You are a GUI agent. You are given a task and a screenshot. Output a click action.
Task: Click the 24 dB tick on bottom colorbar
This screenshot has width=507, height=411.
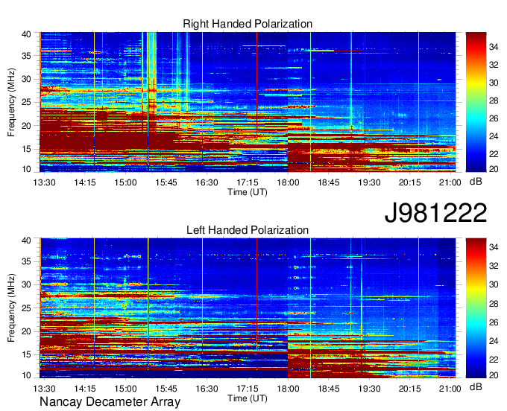(x=494, y=341)
